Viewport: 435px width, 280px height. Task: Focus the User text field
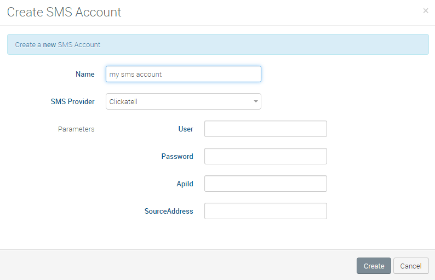[x=265, y=129]
